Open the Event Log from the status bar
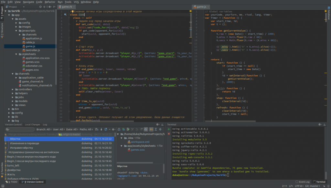331x188 pixels. pyautogui.click(x=304, y=182)
